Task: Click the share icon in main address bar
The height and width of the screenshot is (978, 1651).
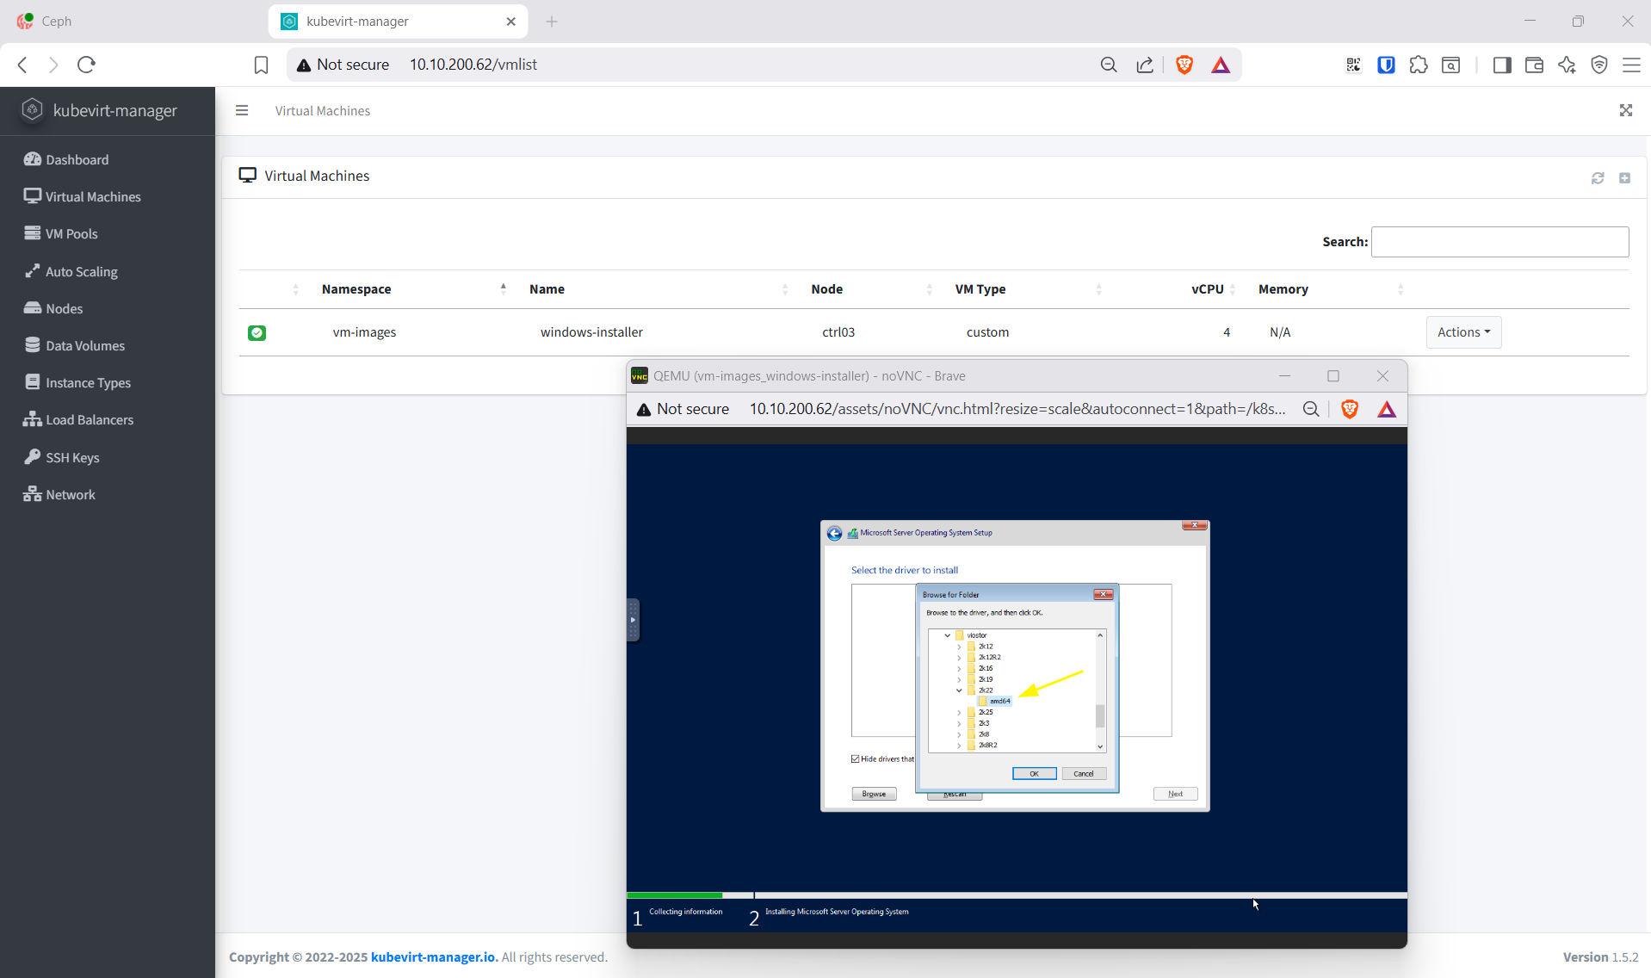Action: (1145, 65)
